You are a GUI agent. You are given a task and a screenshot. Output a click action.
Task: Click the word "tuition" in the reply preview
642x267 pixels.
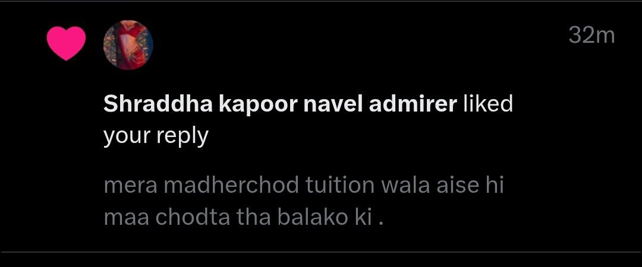[x=340, y=186]
